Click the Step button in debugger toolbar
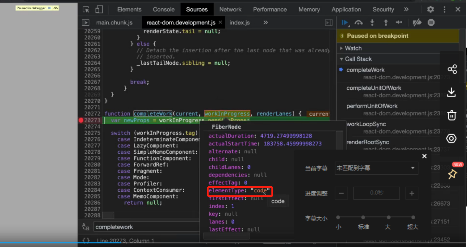The image size is (467, 247). (x=399, y=23)
